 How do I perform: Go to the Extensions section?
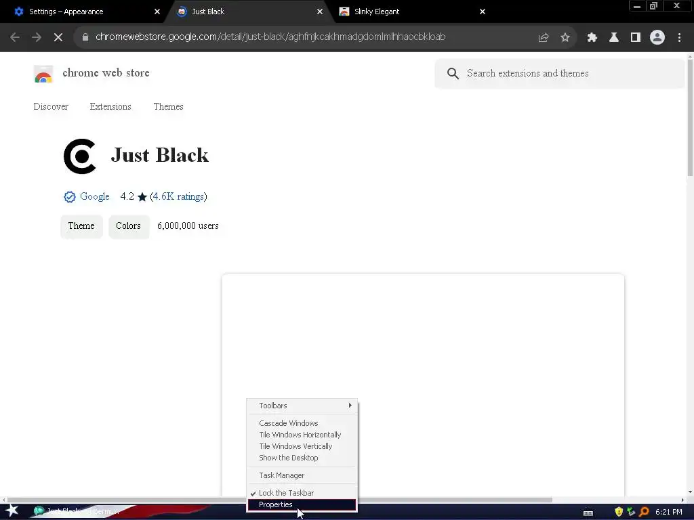[x=110, y=106]
